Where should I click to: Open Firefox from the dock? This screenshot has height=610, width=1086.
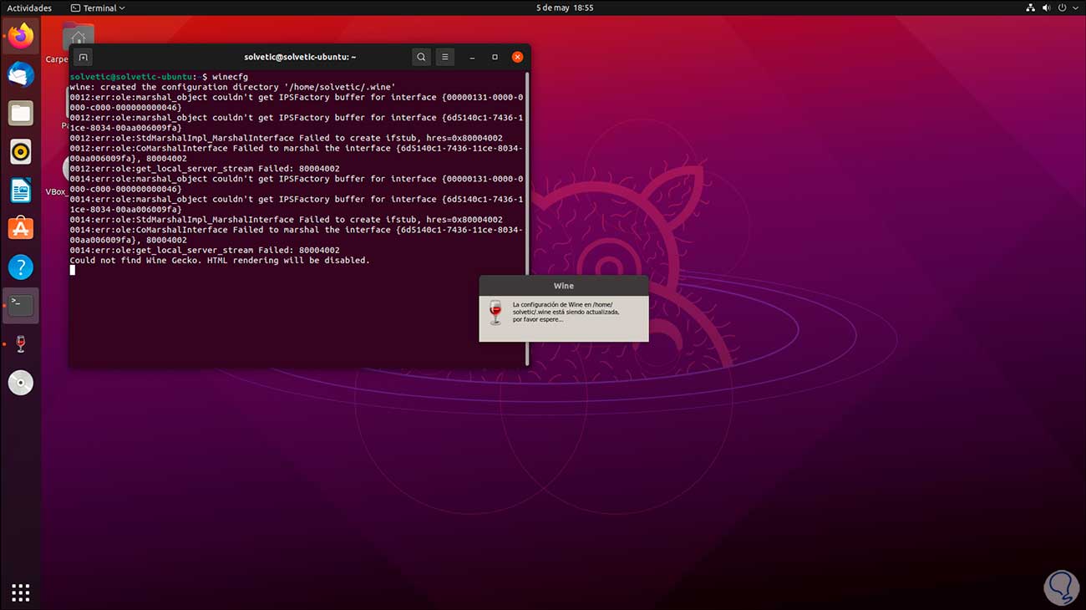pos(21,37)
